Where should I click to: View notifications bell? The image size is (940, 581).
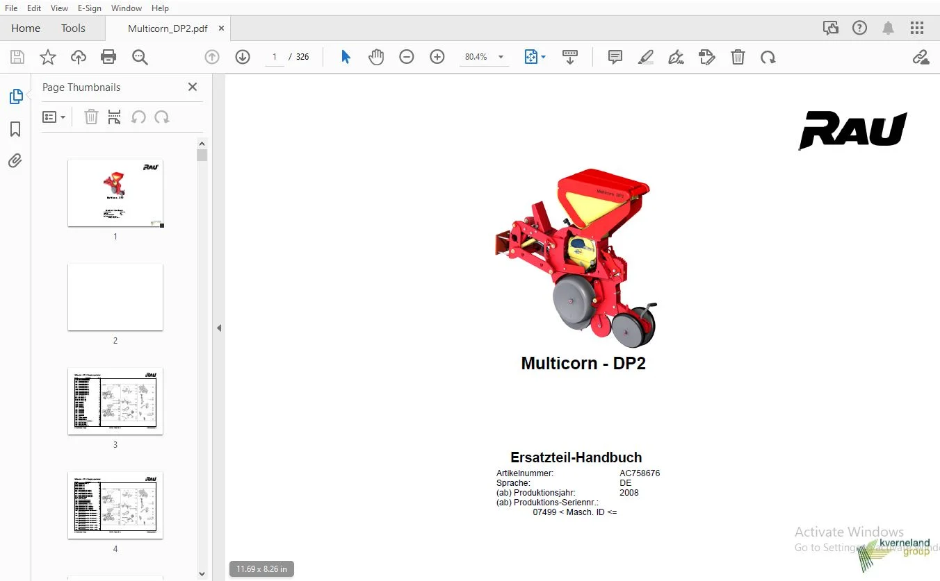[x=889, y=28]
